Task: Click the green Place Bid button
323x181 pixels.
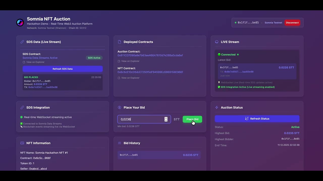Action: pos(192,119)
